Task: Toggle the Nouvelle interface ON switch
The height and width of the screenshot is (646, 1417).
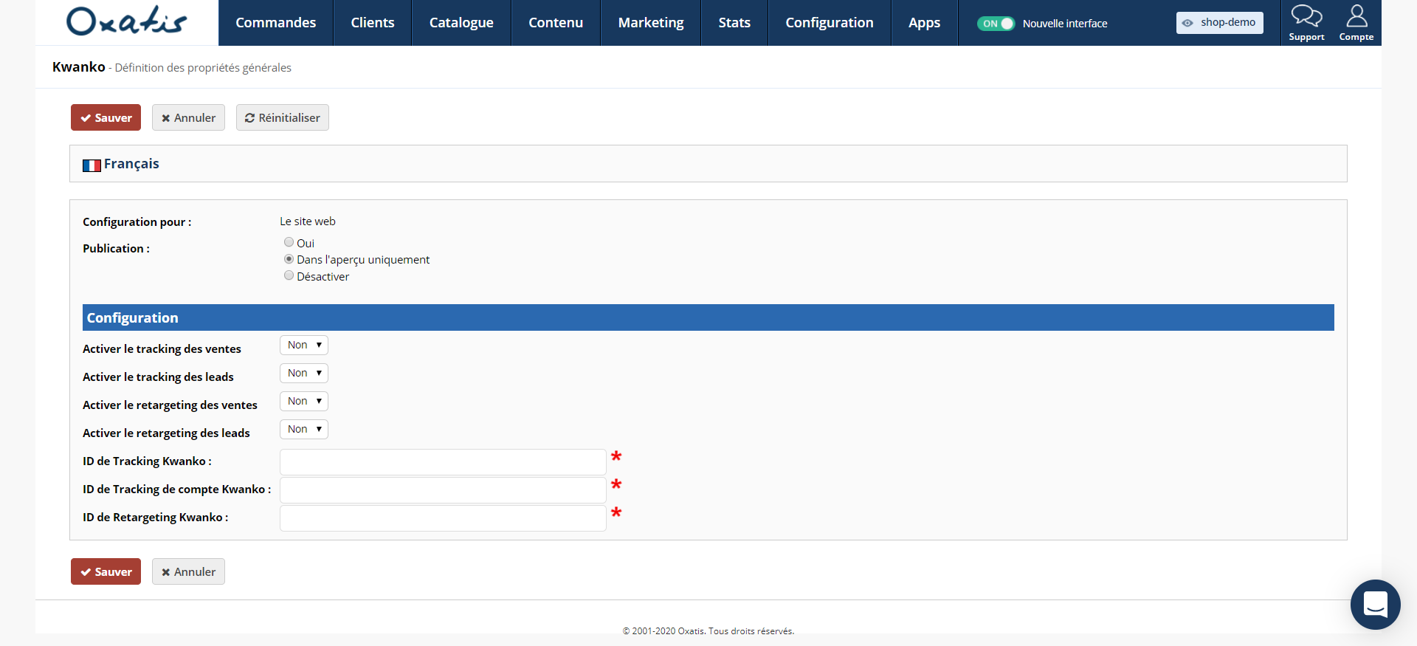Action: click(x=996, y=24)
